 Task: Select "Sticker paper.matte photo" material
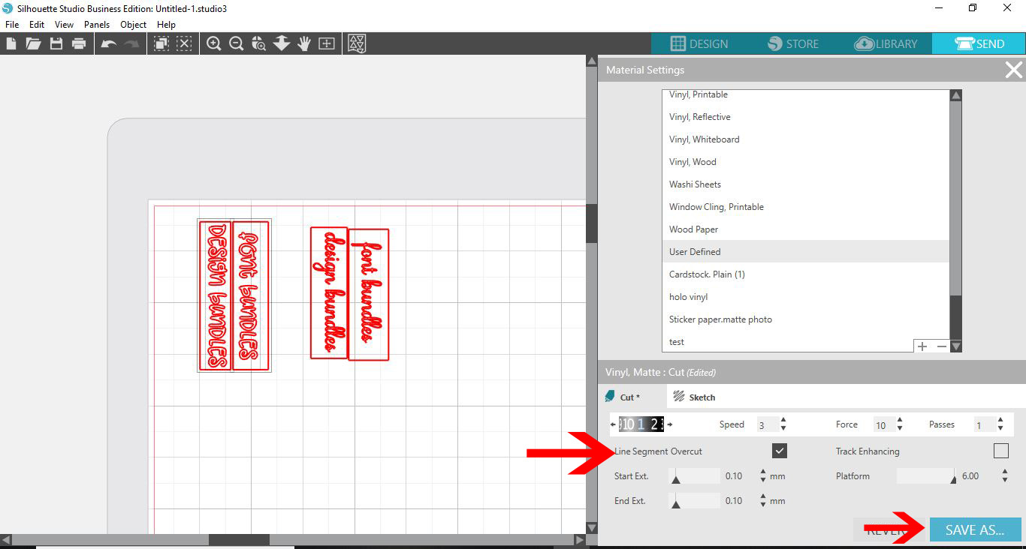click(x=806, y=319)
